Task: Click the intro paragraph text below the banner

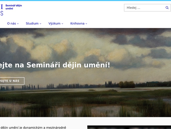Action: [x=33, y=127]
